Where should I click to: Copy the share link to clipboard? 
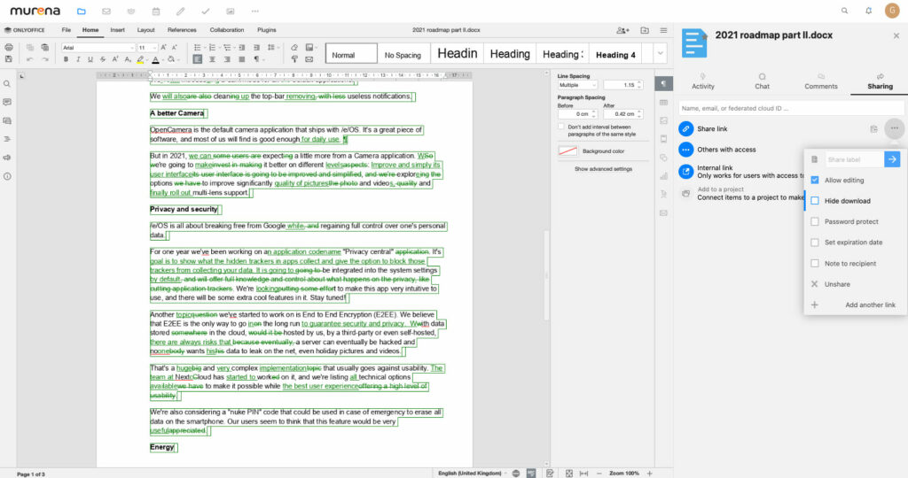tap(873, 129)
